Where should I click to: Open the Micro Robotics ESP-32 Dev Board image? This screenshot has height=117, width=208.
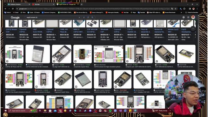click(19, 79)
